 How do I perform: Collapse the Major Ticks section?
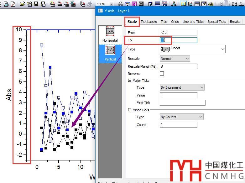pos(129,80)
